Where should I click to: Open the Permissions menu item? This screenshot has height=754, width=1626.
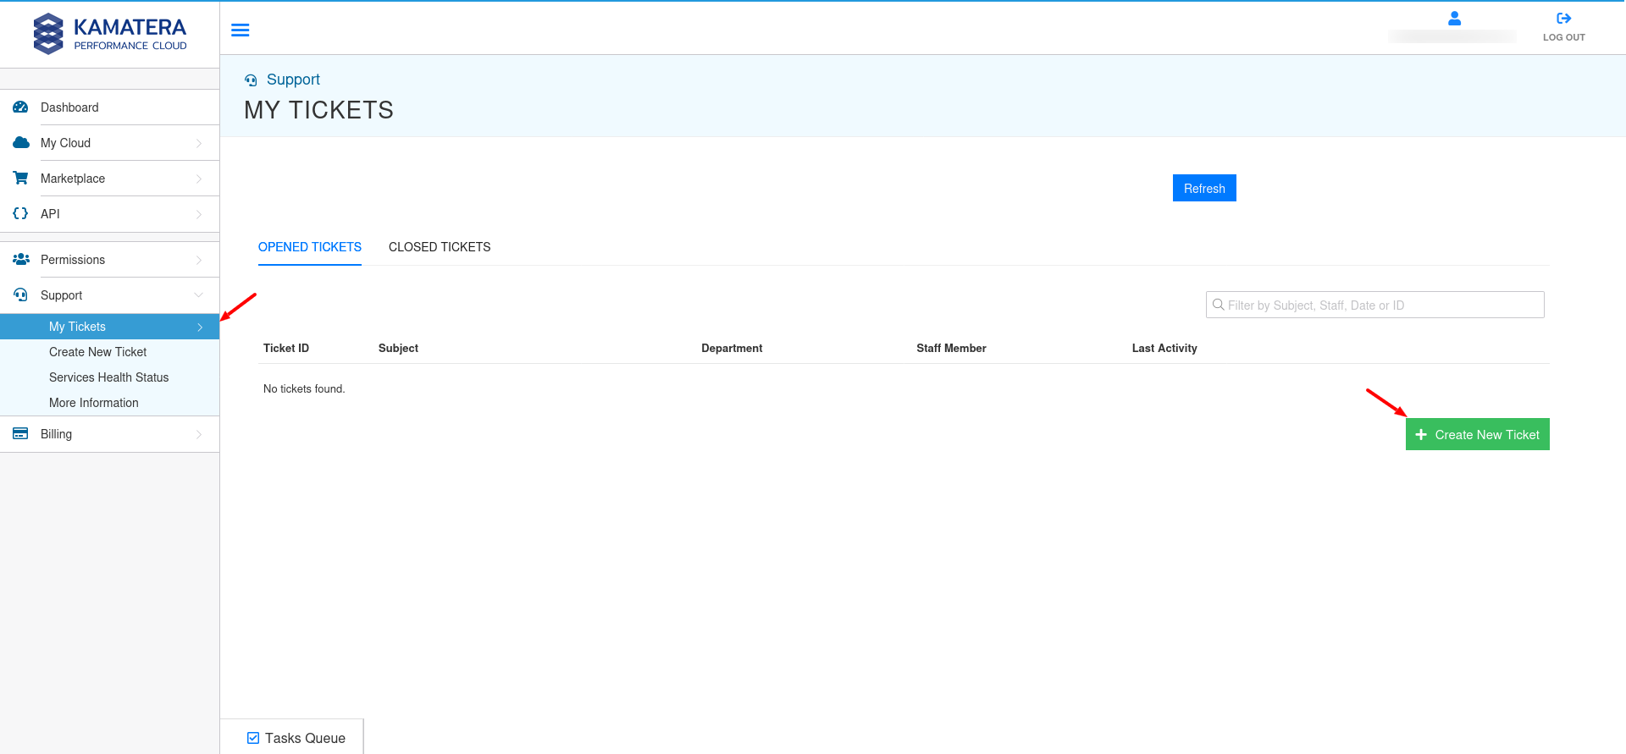pos(110,260)
